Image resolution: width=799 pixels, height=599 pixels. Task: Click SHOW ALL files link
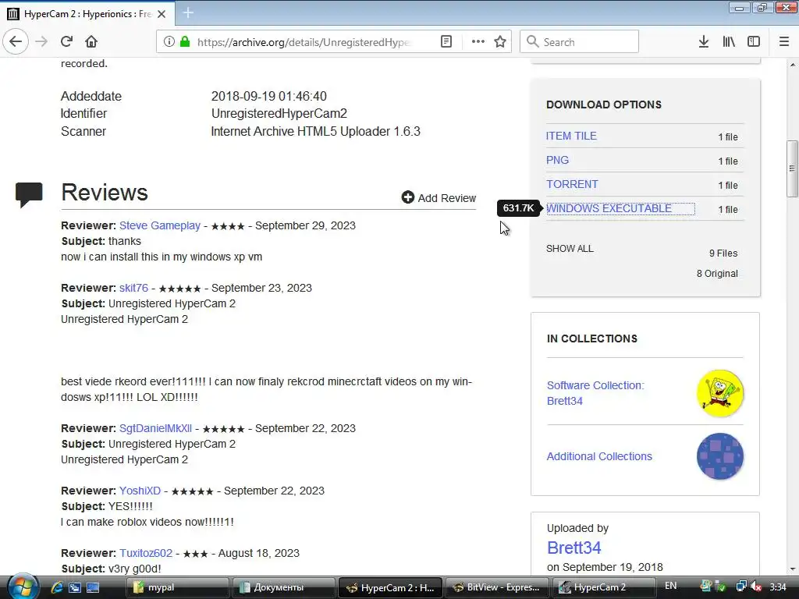pos(570,249)
